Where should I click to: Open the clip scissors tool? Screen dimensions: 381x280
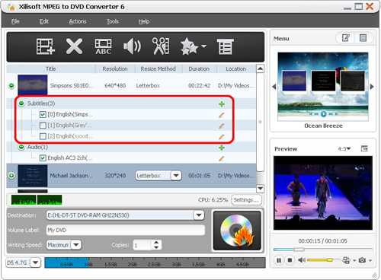(x=161, y=46)
